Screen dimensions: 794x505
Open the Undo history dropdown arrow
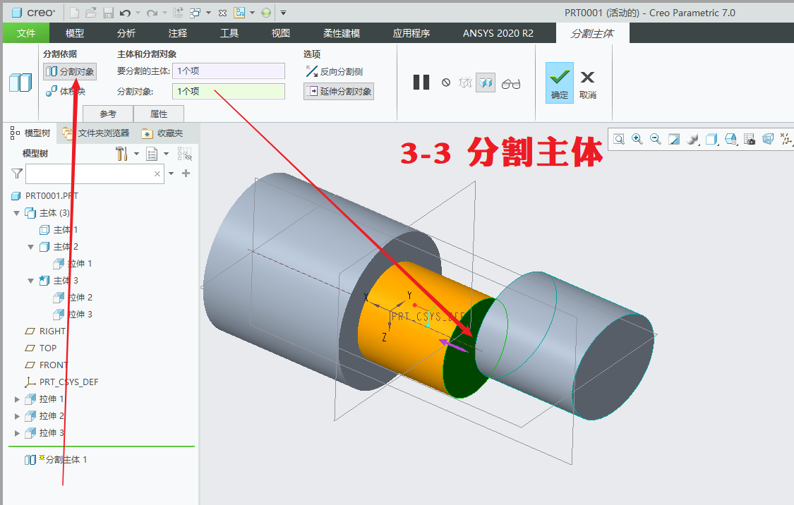[x=138, y=13]
